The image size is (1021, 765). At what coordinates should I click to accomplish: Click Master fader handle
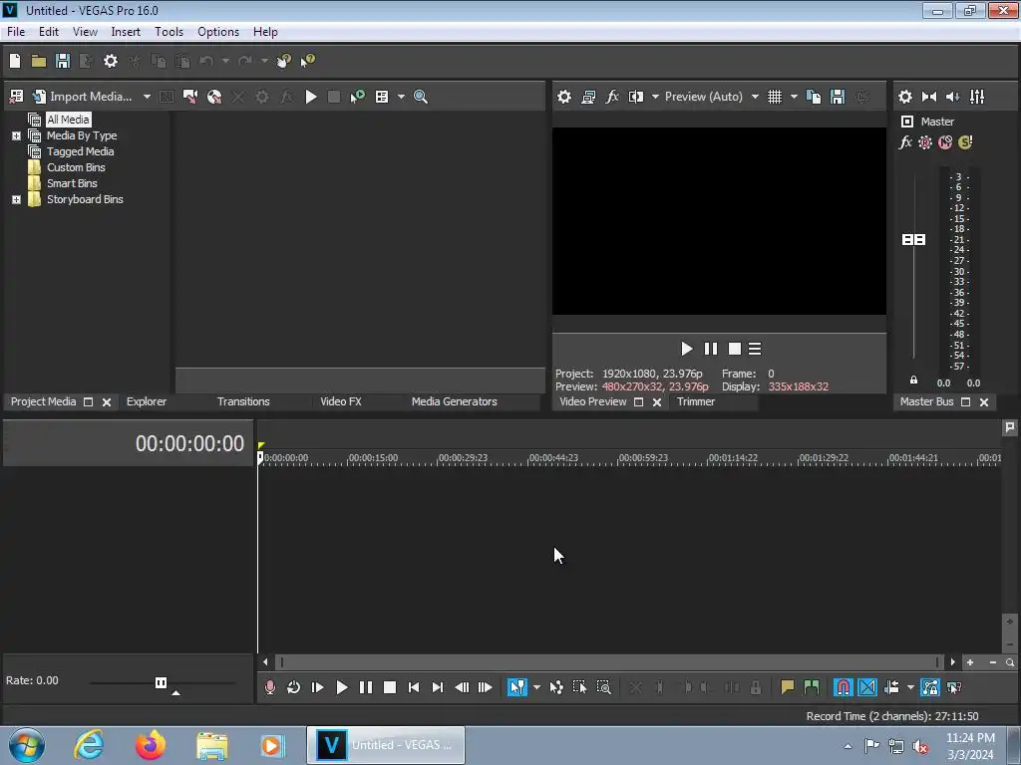click(913, 240)
